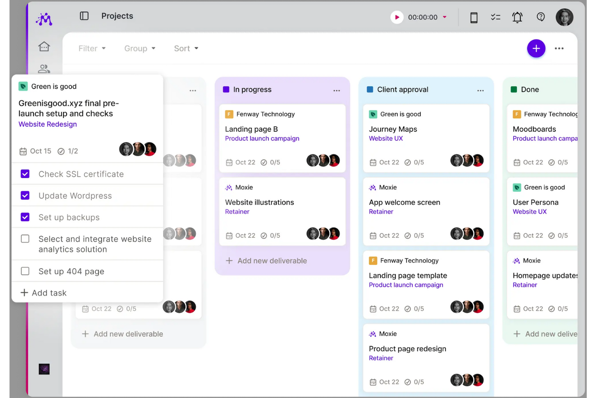Open the help question mark icon
This screenshot has width=598, height=398.
pyautogui.click(x=541, y=17)
